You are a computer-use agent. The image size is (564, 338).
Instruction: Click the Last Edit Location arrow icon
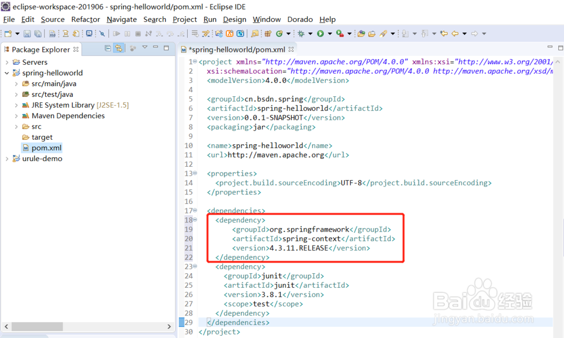tap(444, 33)
